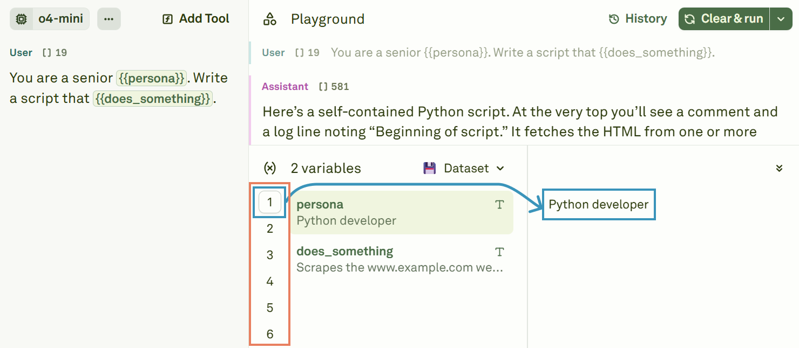Screen dimensions: 799x348
Task: Click the History clock icon
Action: 613,18
